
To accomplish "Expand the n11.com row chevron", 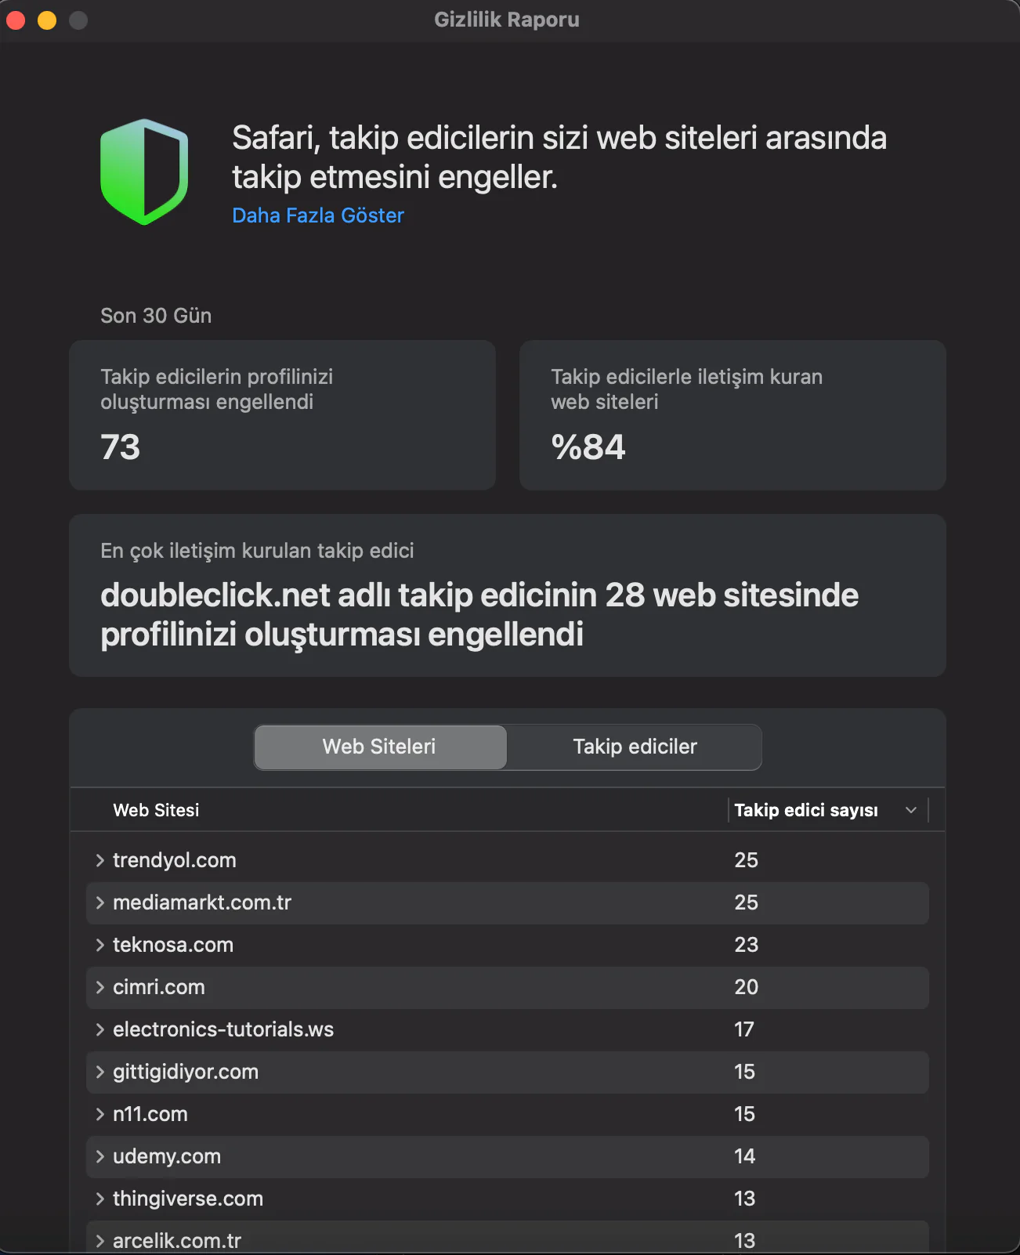I will pos(100,1114).
